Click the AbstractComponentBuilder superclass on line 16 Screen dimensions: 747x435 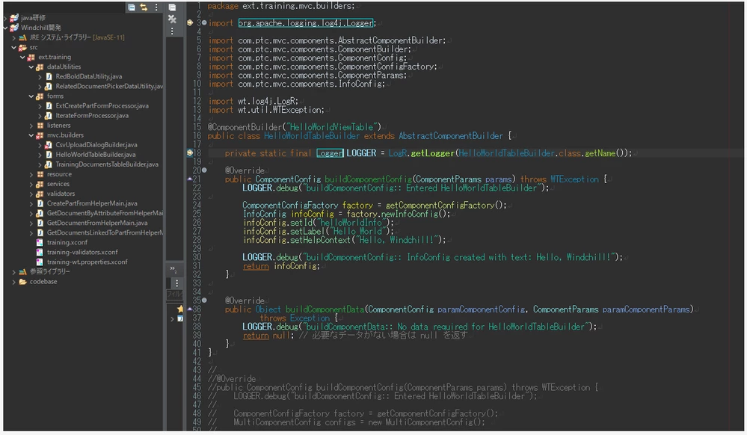[451, 136]
